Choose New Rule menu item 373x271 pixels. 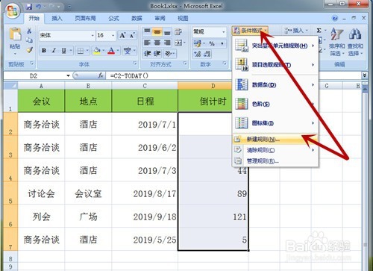tap(275, 139)
